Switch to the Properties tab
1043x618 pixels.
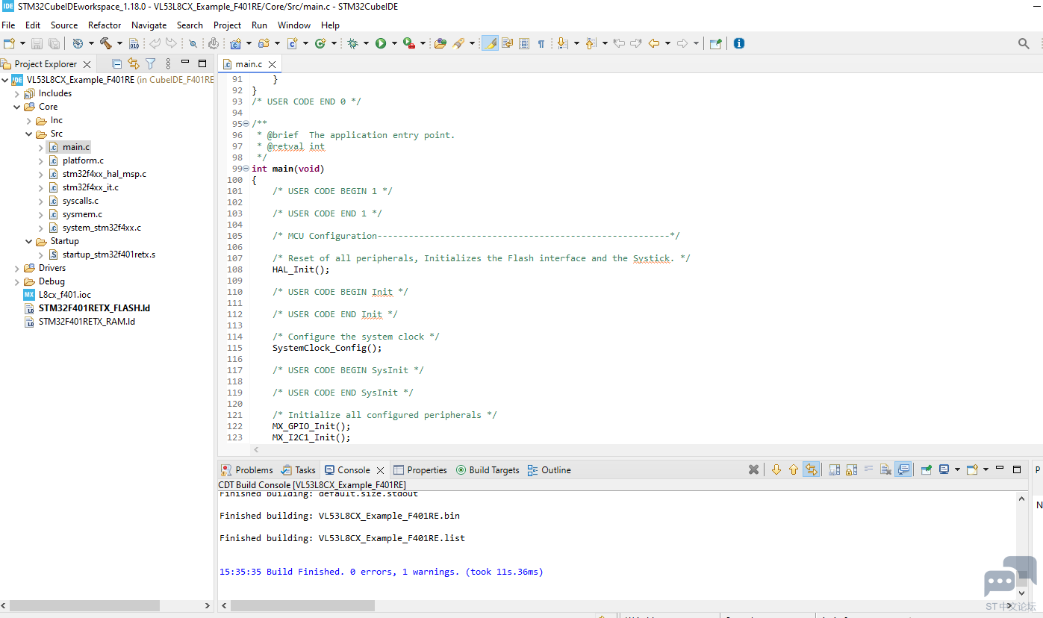coord(420,469)
